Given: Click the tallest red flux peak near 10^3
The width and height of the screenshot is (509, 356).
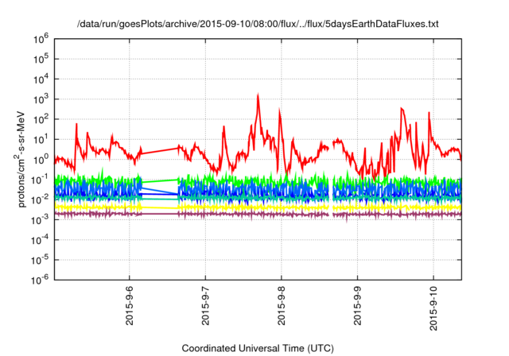Looking at the screenshot, I should click(258, 96).
